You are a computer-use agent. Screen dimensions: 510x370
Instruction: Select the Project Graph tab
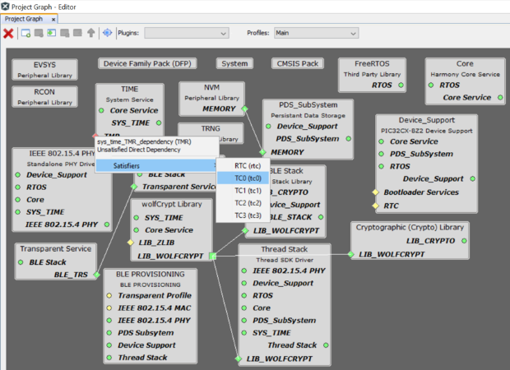pyautogui.click(x=24, y=19)
